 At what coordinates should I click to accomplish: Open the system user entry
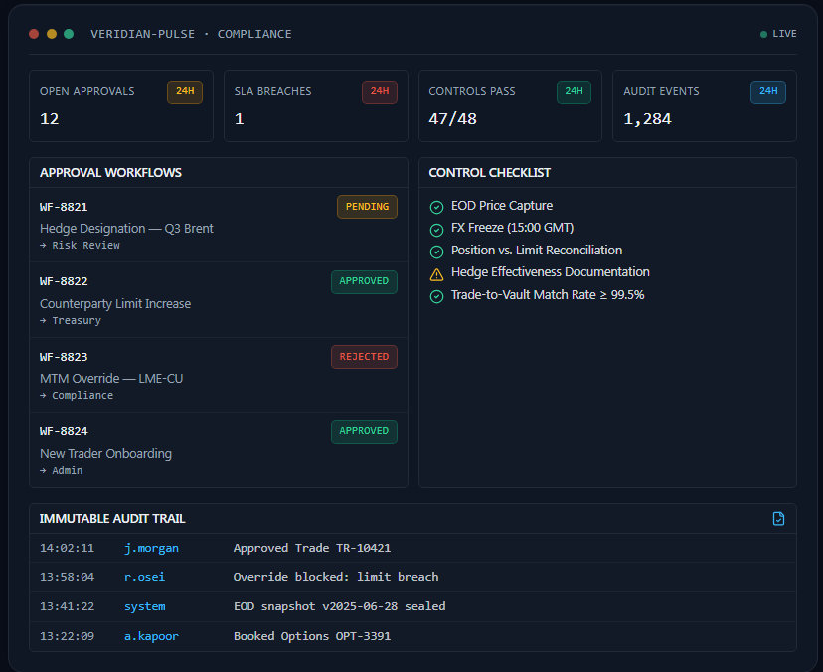coord(144,607)
